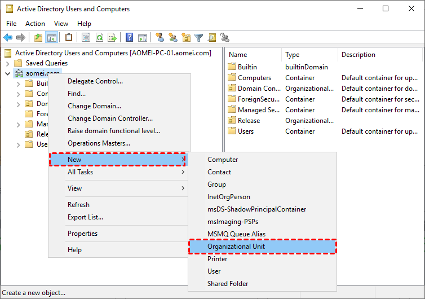This screenshot has height=299, width=425.
Task: Select Organizational Unit from New submenu
Action: 236,247
